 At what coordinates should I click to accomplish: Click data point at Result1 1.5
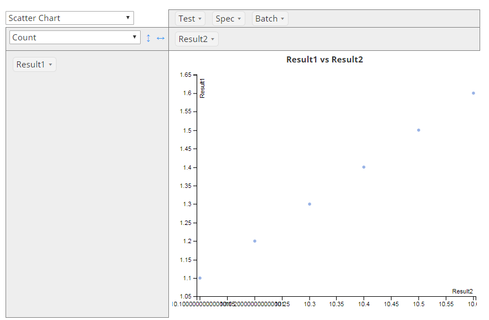[x=419, y=130]
